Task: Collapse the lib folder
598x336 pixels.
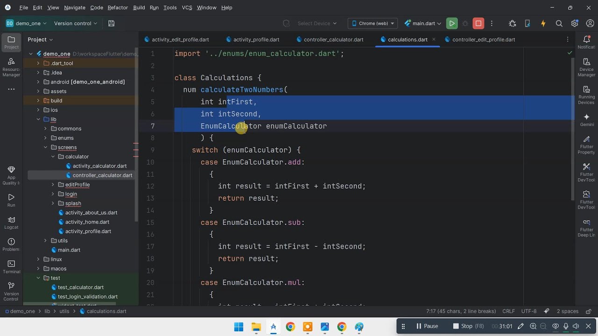Action: tap(38, 119)
